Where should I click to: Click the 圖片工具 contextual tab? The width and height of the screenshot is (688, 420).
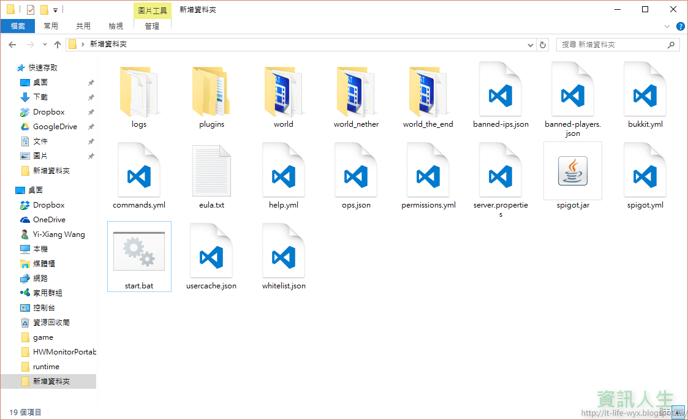coord(153,10)
